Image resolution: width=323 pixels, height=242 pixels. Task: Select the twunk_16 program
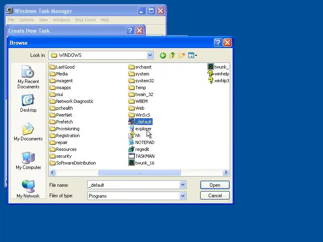click(142, 163)
